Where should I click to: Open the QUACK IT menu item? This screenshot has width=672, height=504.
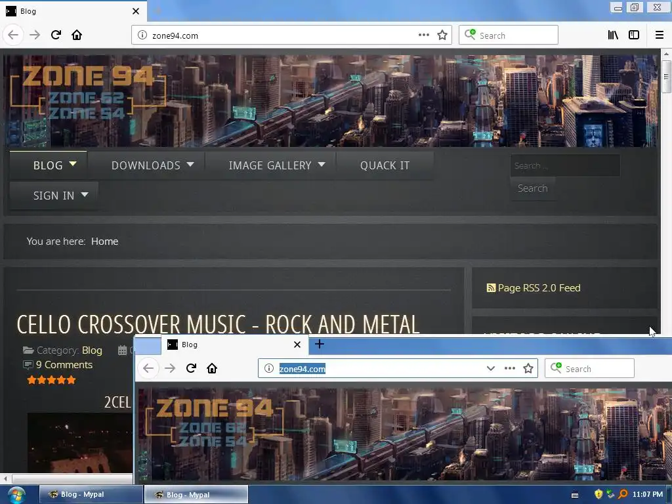tap(385, 165)
